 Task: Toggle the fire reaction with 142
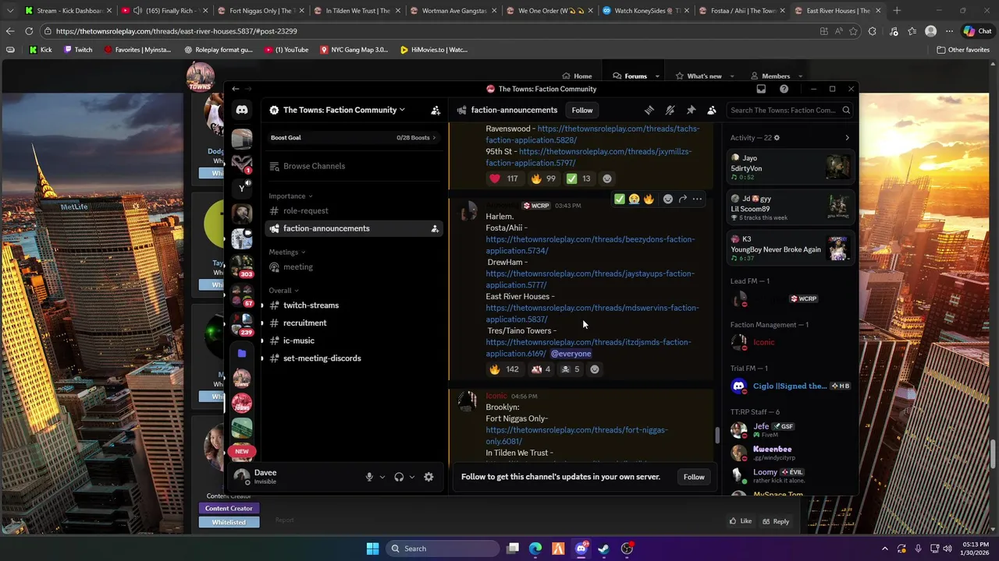click(503, 369)
